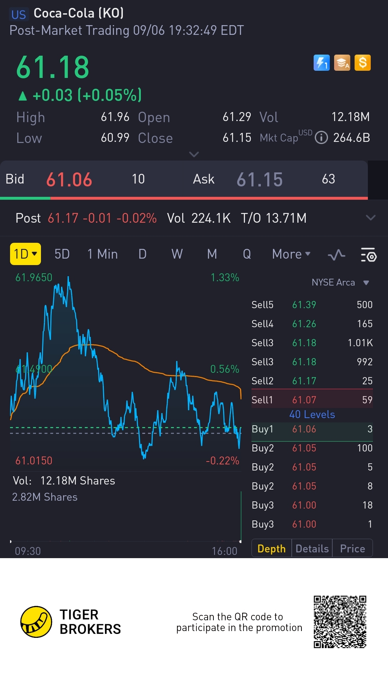
Task: Tap the Tiger Brokers logo
Action: click(70, 622)
